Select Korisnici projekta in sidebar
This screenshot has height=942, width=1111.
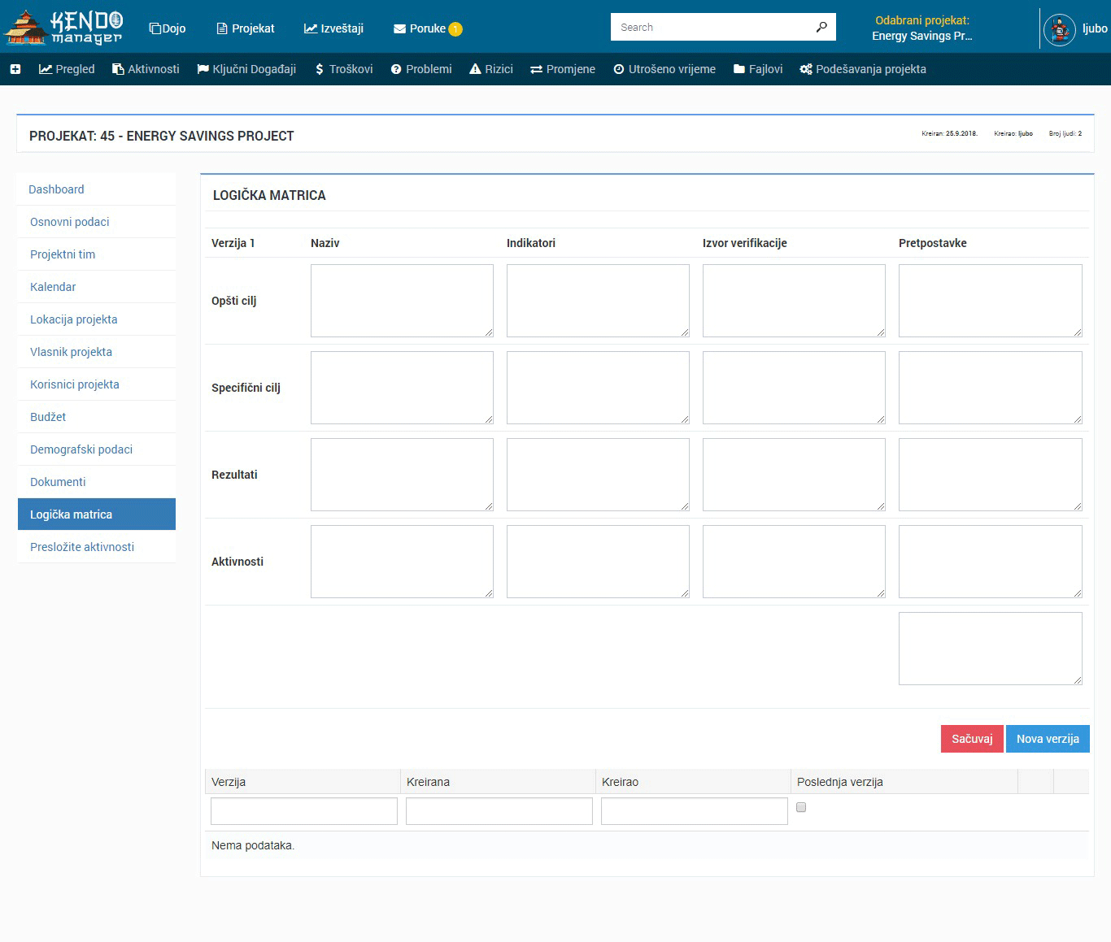(97, 384)
